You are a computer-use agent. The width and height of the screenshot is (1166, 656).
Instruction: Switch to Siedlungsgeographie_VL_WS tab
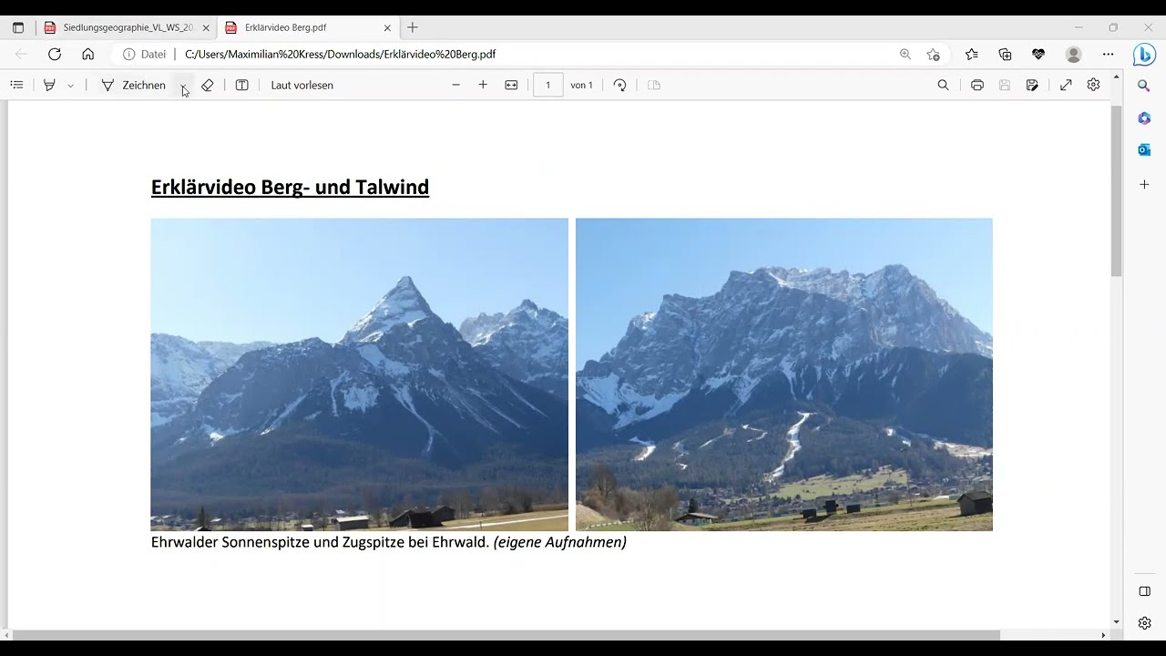click(x=128, y=28)
